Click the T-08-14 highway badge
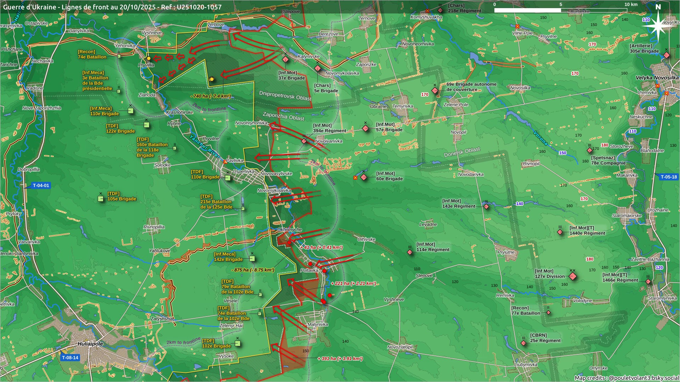The height and width of the screenshot is (382, 680). point(70,358)
